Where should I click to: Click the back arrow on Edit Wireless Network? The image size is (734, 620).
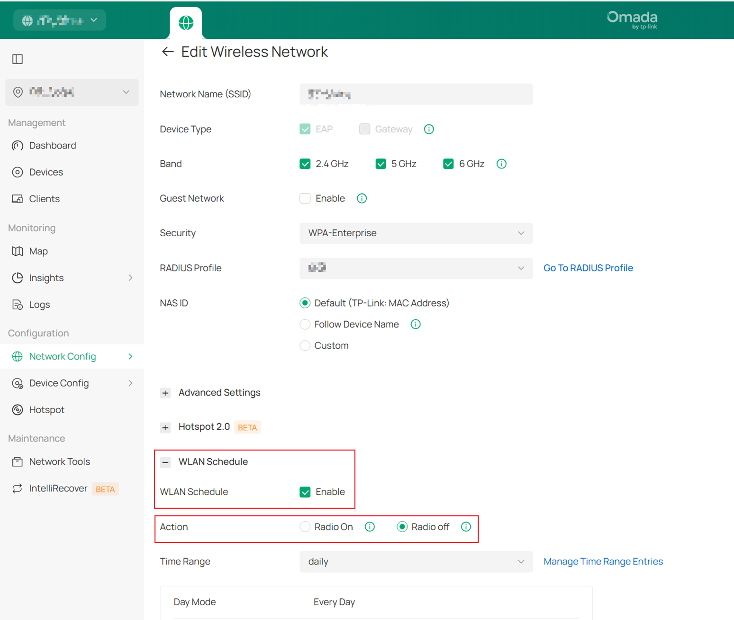(168, 51)
